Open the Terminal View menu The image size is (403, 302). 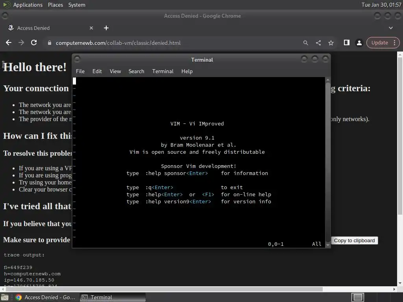115,72
